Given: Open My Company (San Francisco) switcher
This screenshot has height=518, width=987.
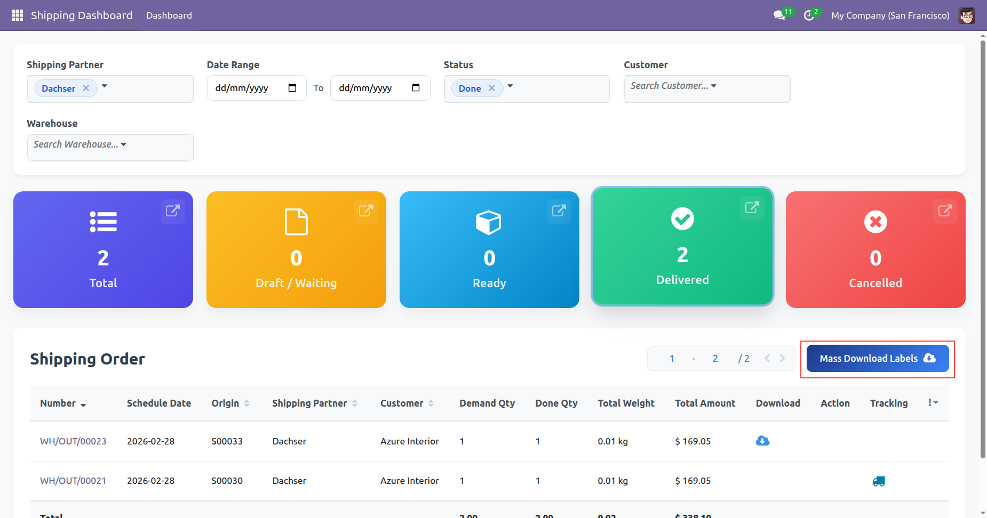Looking at the screenshot, I should coord(890,15).
